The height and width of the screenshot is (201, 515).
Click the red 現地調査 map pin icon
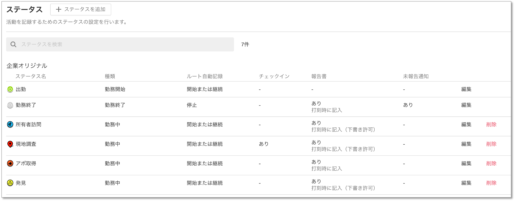[10, 144]
